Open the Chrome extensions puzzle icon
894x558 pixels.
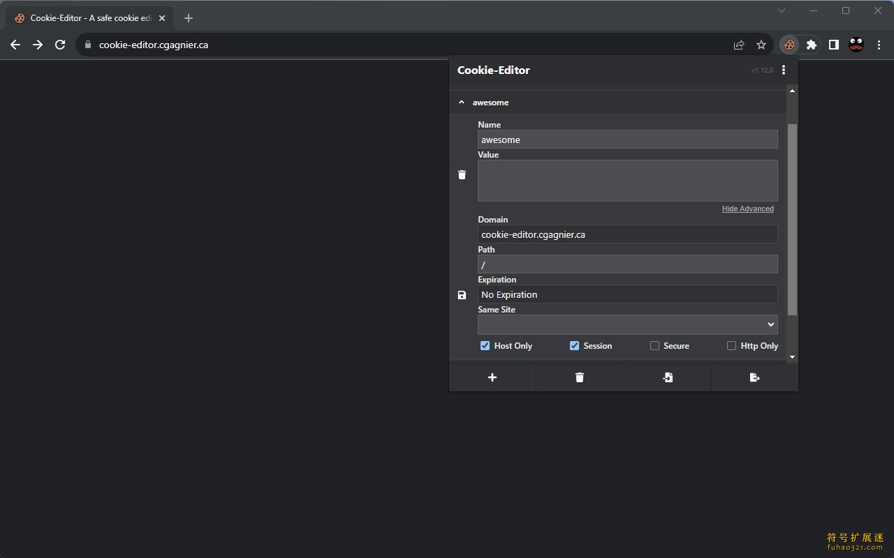coord(811,45)
